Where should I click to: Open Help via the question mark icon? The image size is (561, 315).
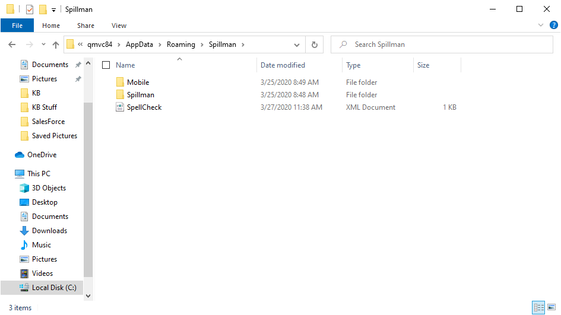pos(553,25)
